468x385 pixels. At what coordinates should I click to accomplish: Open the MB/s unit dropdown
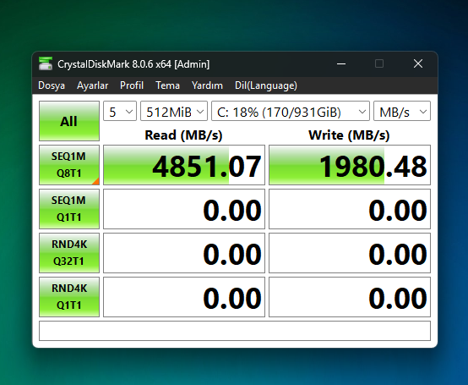click(x=402, y=111)
